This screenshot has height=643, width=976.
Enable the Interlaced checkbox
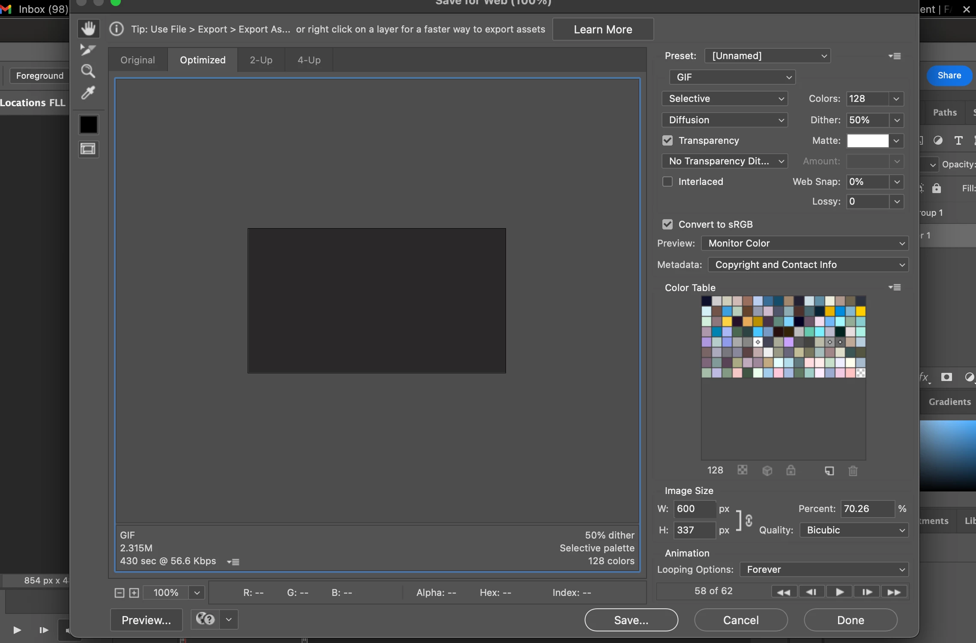(668, 182)
